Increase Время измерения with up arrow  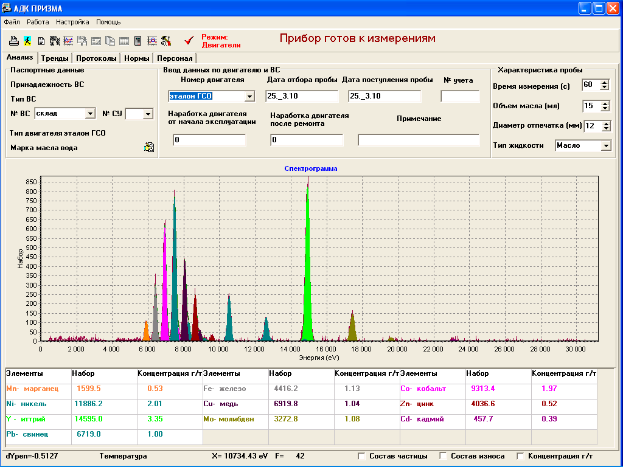click(x=604, y=83)
